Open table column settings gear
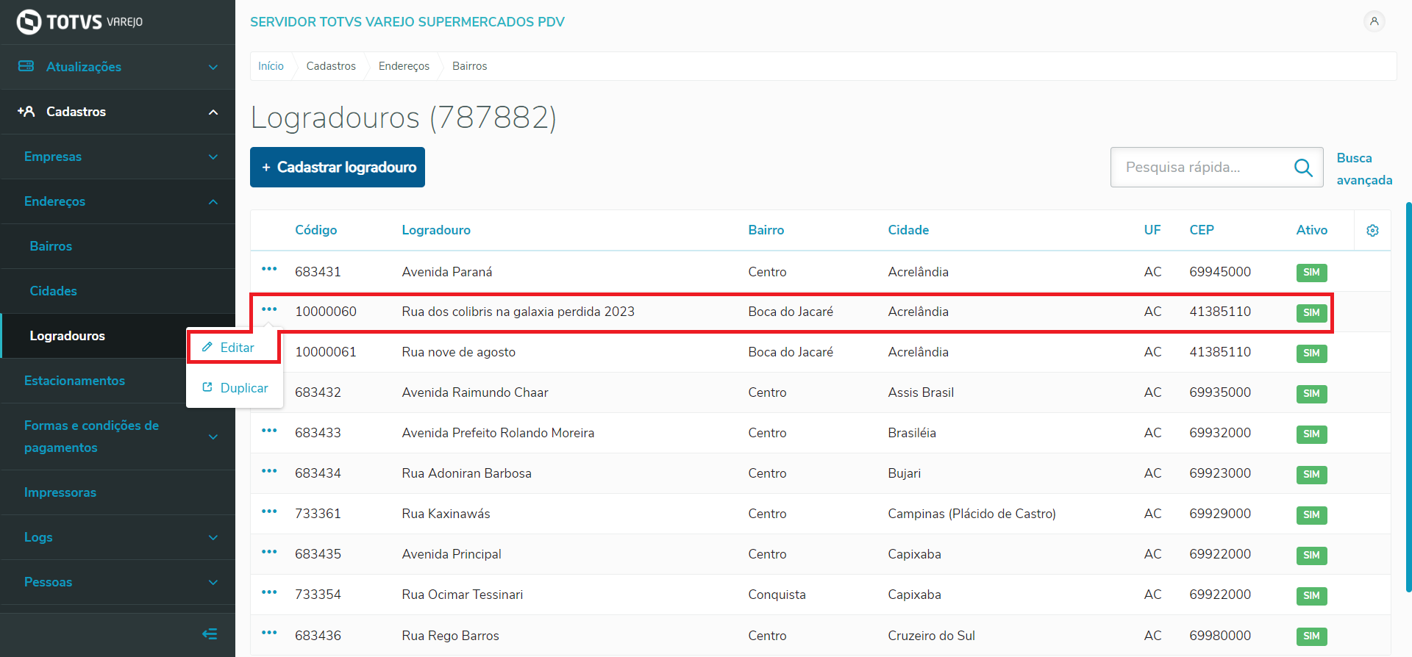1412x657 pixels. point(1372,231)
